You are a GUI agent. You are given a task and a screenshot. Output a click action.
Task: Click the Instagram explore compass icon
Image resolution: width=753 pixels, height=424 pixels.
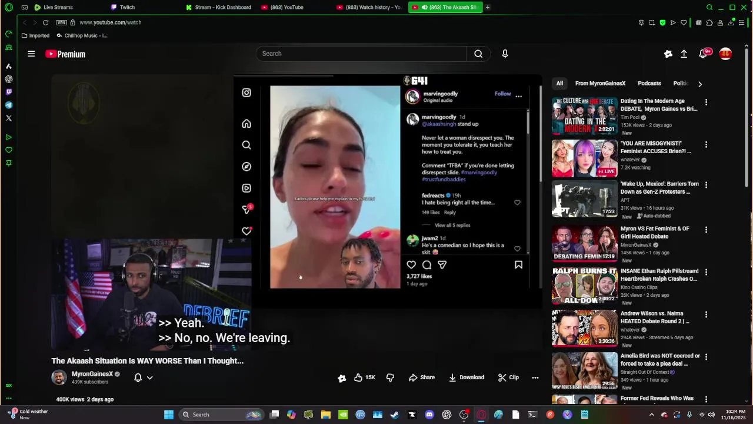click(246, 167)
